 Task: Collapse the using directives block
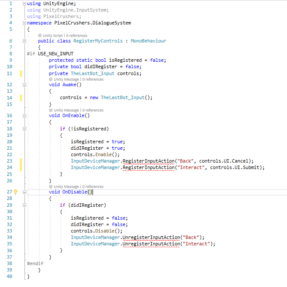click(x=24, y=4)
